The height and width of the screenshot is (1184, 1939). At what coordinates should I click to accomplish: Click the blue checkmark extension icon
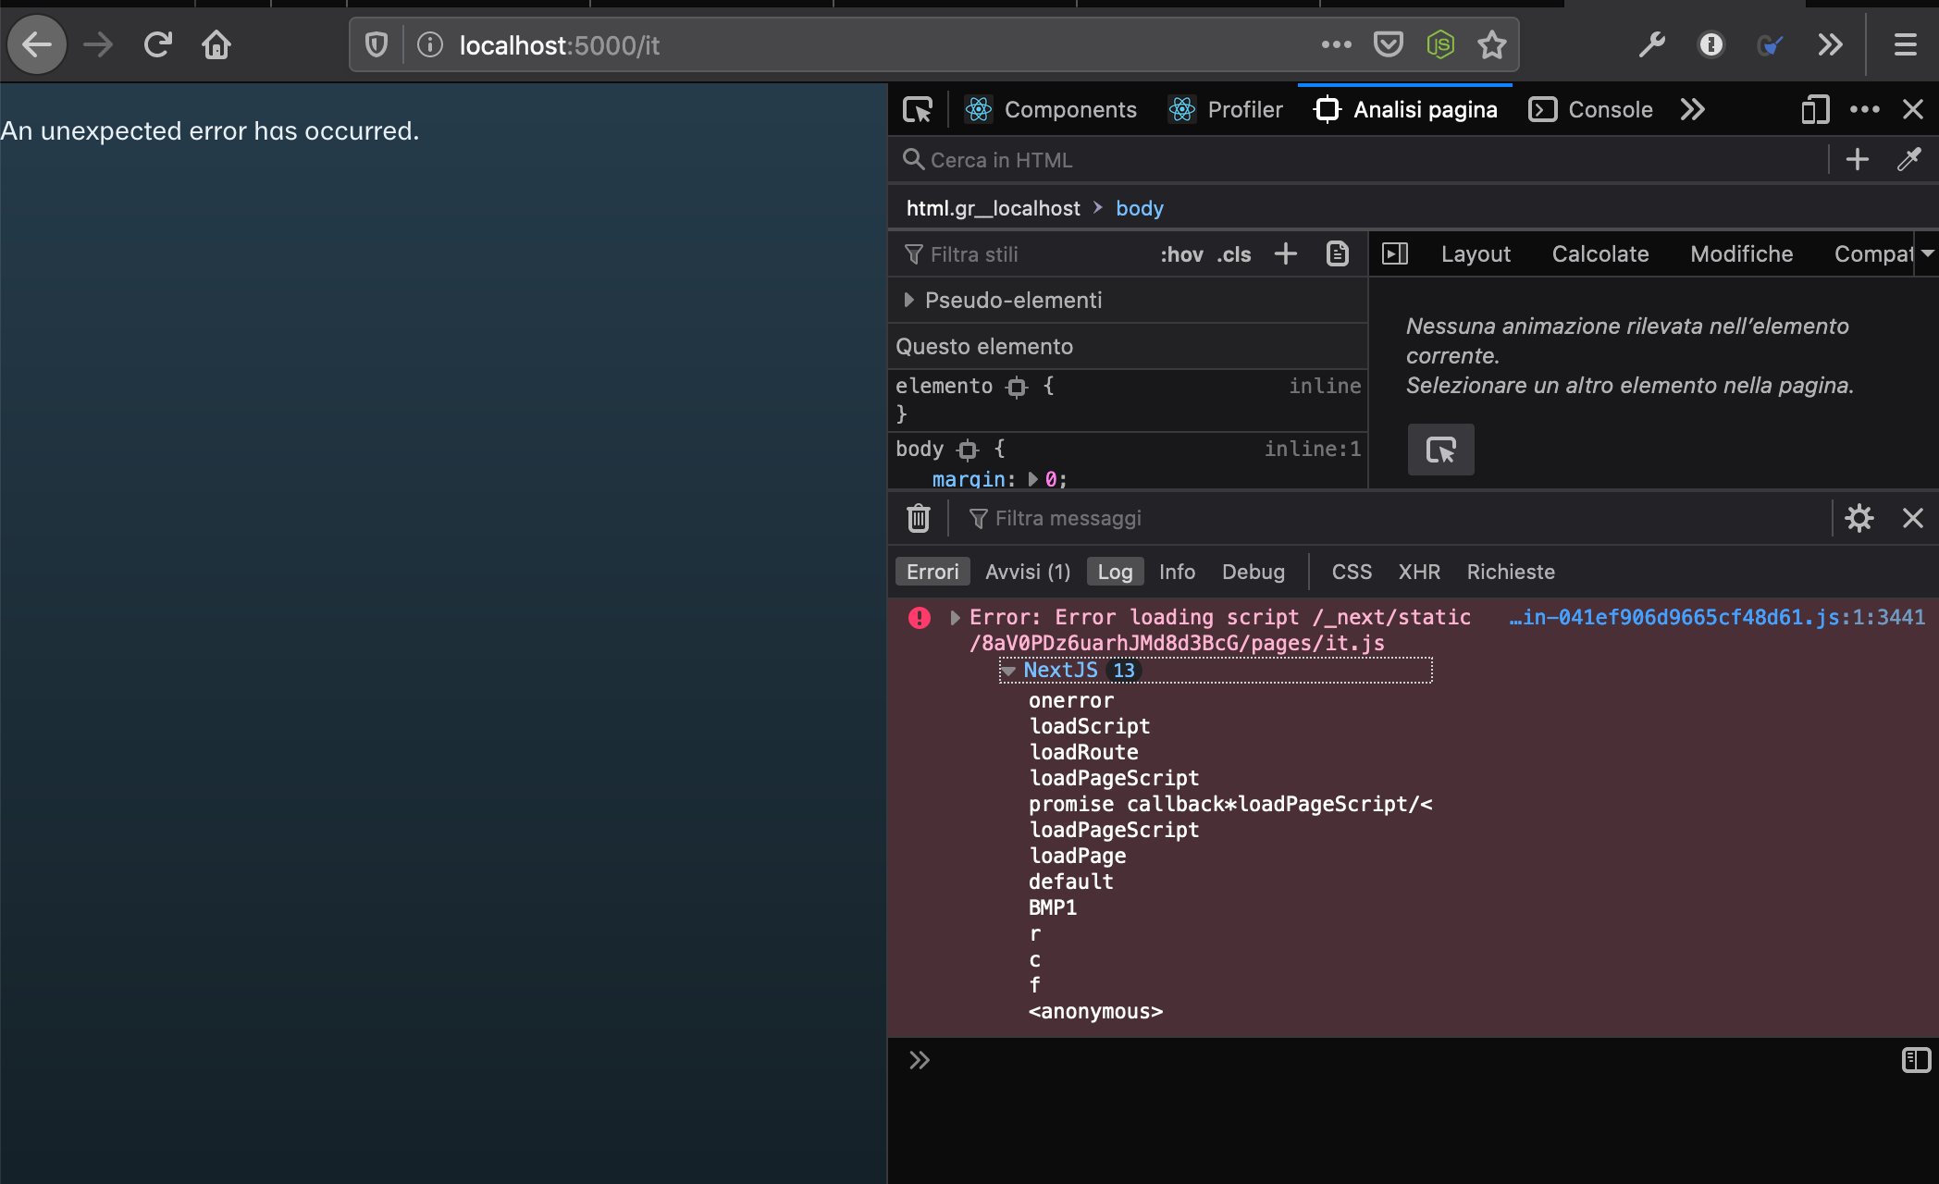coord(1770,44)
